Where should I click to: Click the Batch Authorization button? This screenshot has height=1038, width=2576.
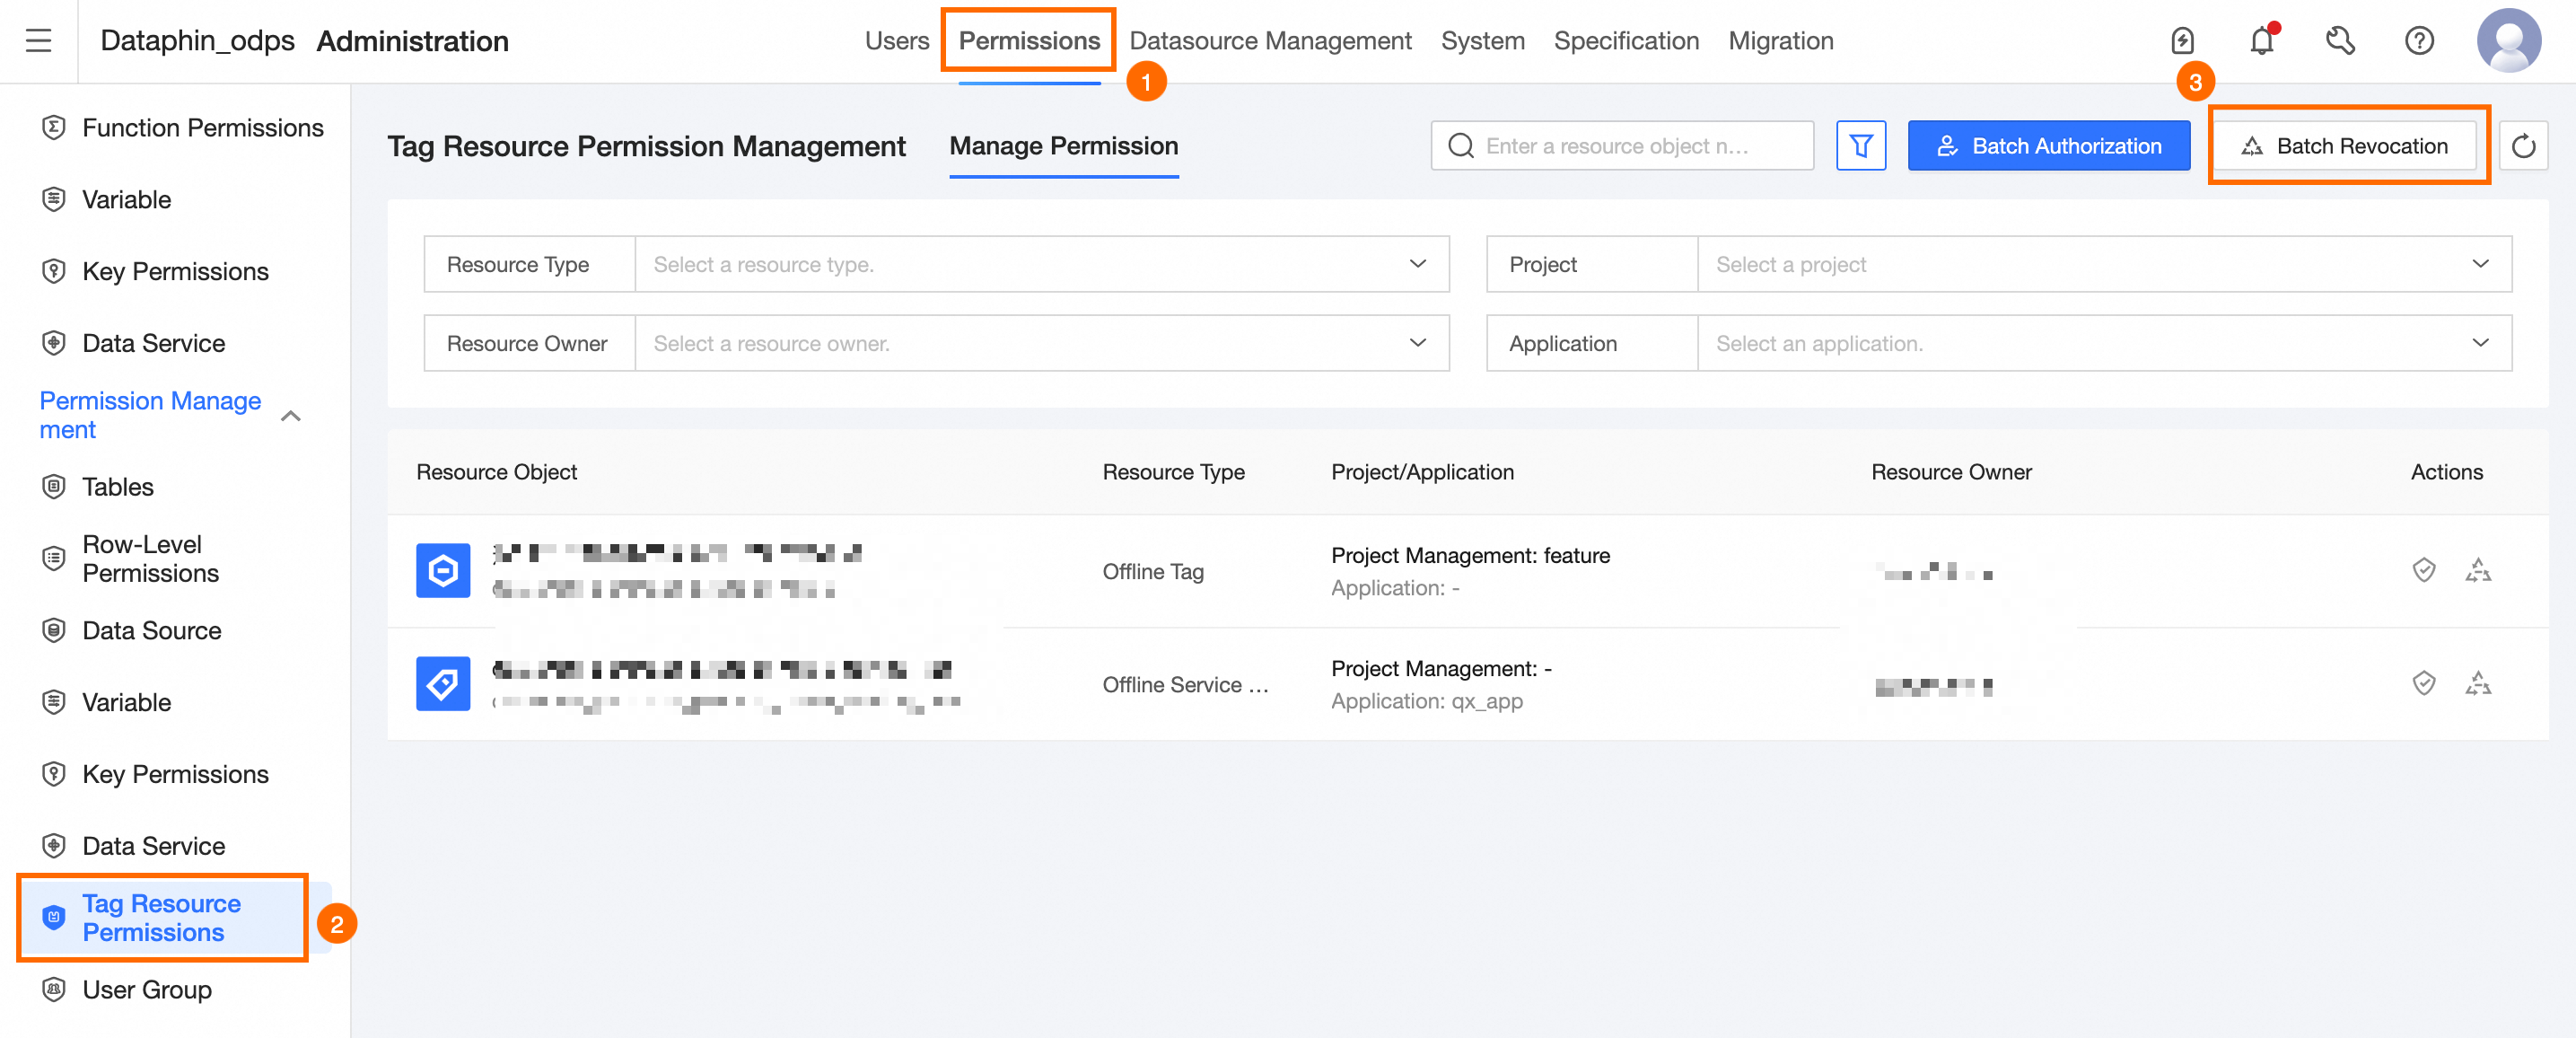coord(2048,146)
